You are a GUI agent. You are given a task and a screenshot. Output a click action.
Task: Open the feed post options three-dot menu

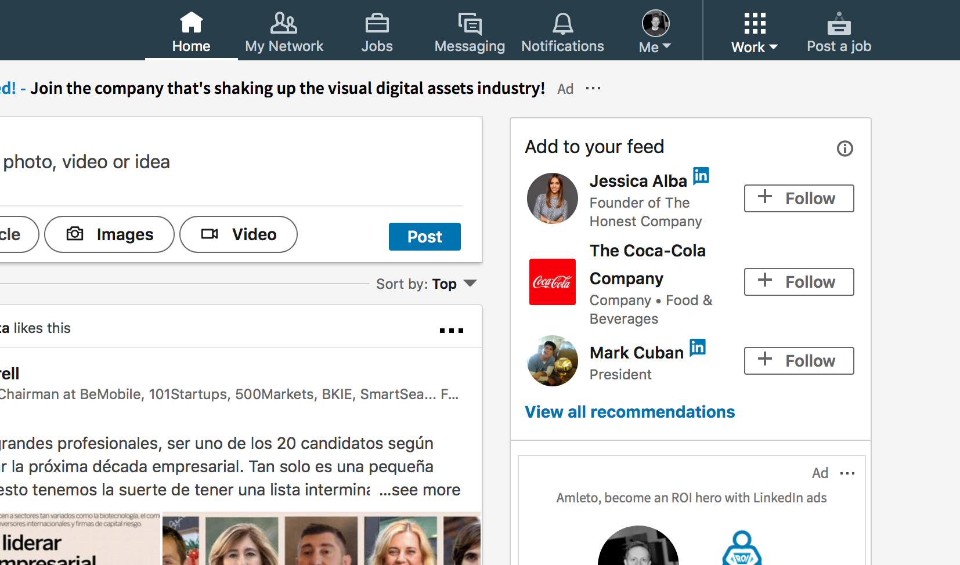[452, 331]
